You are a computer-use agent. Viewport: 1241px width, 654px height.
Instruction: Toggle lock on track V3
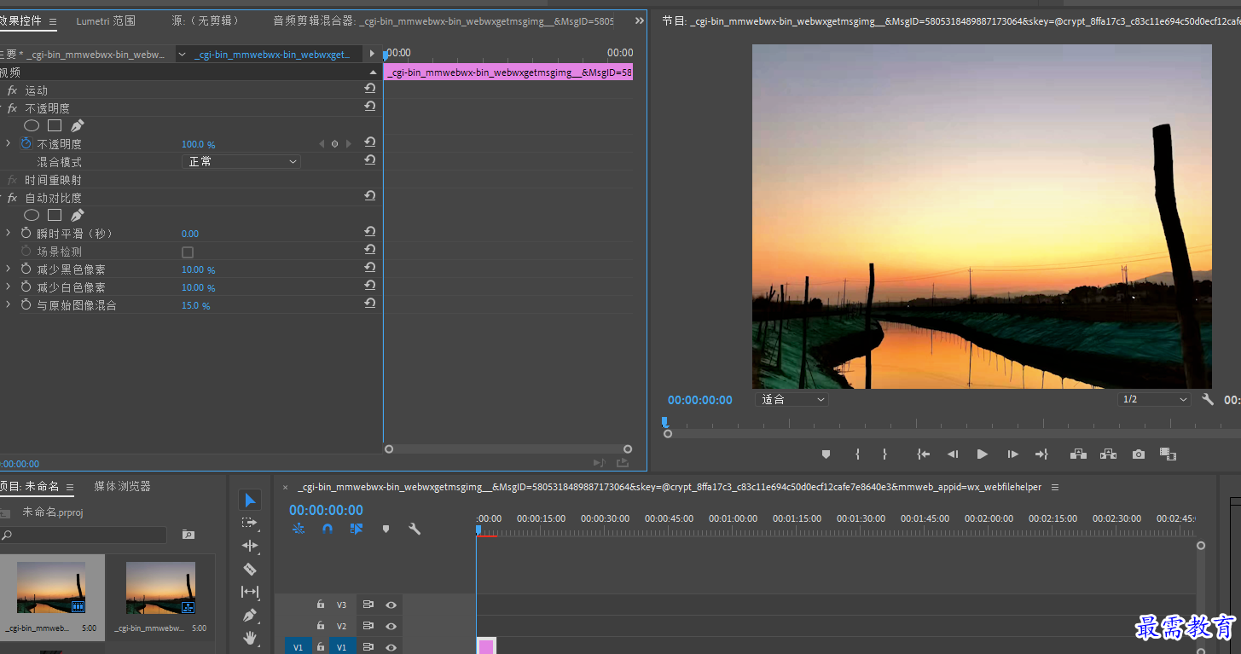coord(321,605)
